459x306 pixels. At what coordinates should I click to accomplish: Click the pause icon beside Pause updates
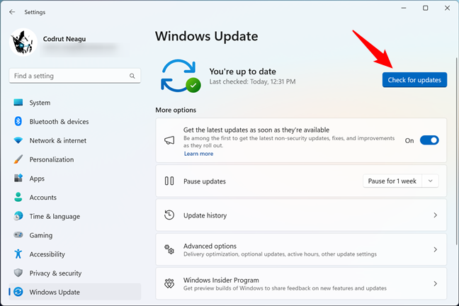click(169, 181)
